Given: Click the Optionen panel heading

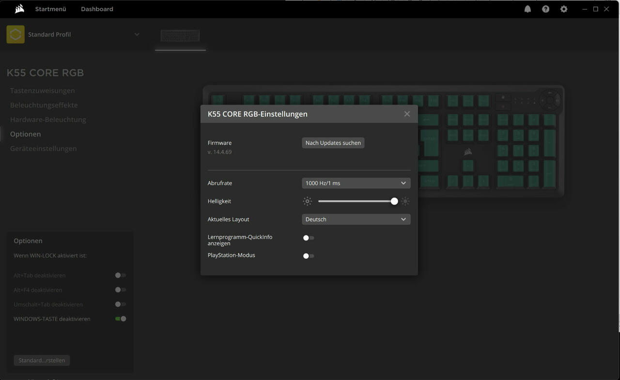Looking at the screenshot, I should click(28, 241).
